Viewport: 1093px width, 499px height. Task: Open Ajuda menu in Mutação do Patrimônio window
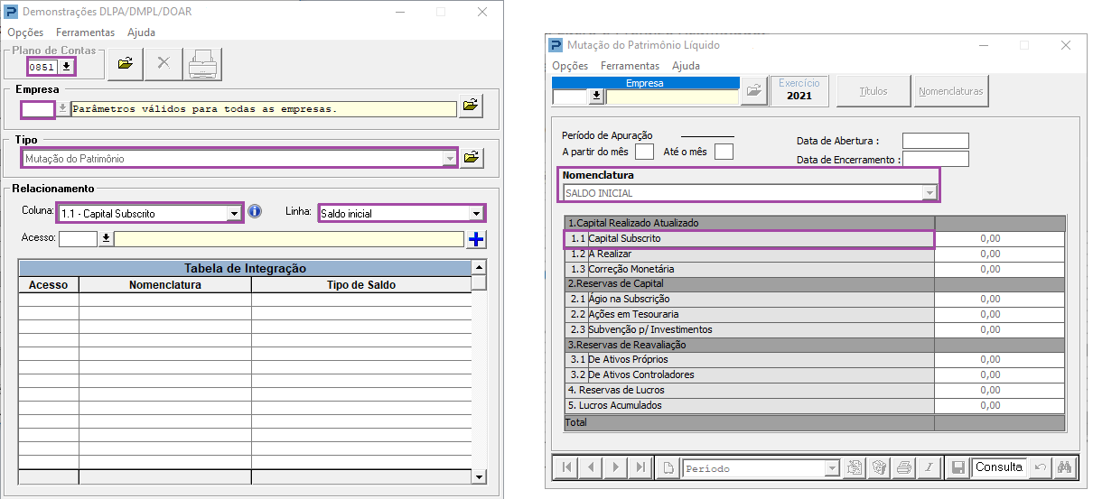pos(686,66)
